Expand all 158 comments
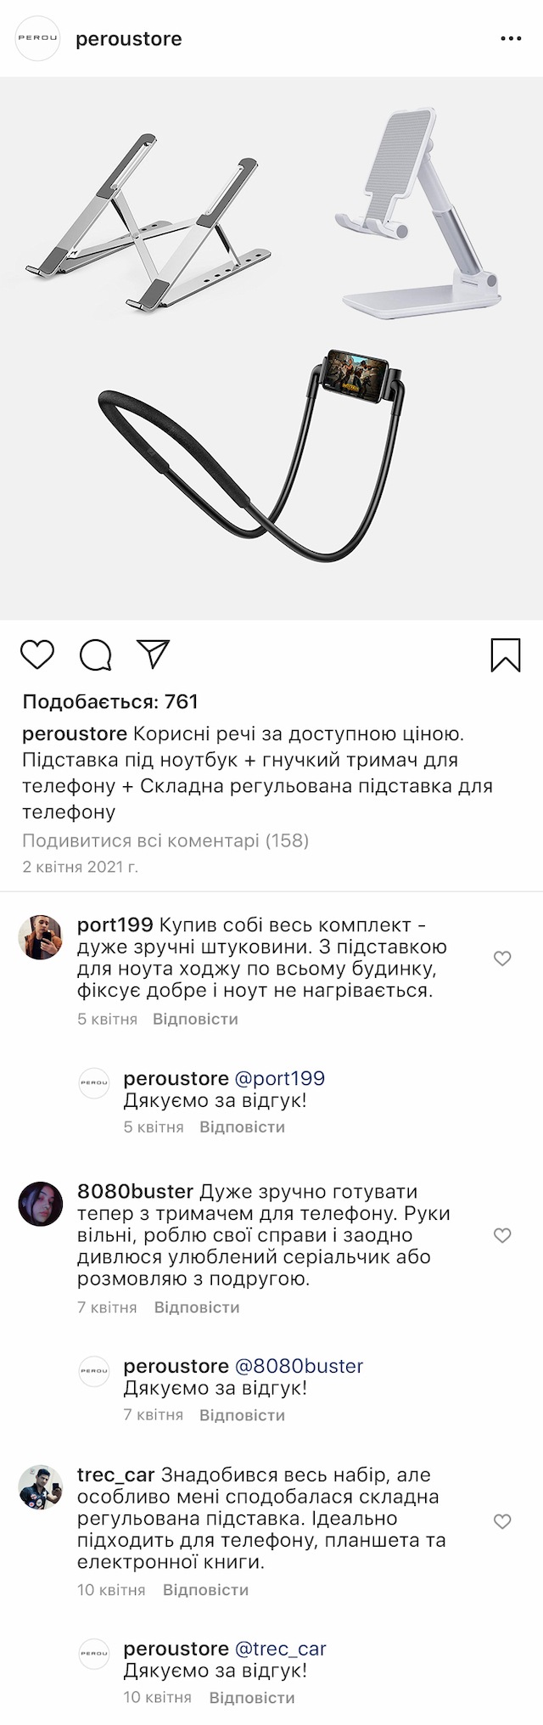The image size is (543, 1725). coord(165,840)
